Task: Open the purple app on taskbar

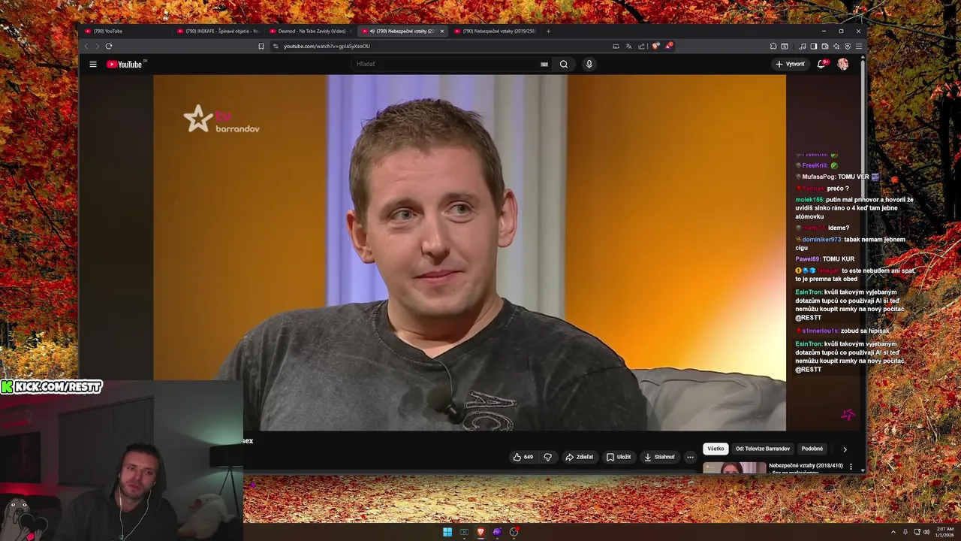Action: click(x=497, y=532)
